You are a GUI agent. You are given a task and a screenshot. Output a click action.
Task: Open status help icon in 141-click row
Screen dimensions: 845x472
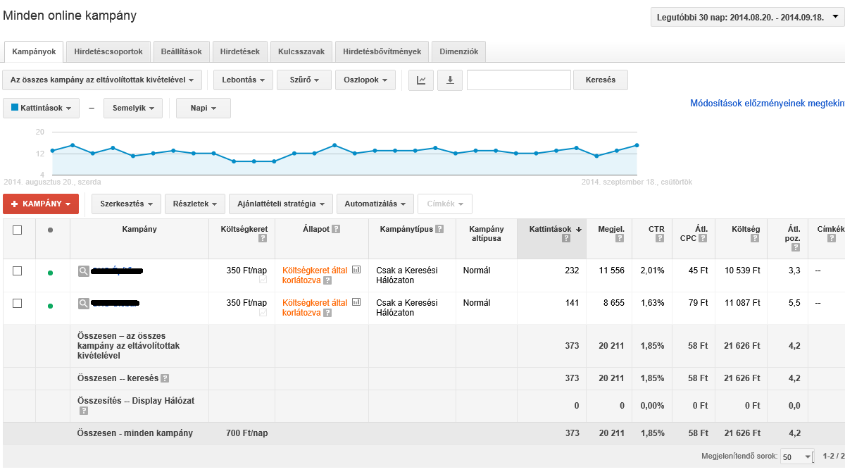pos(327,313)
